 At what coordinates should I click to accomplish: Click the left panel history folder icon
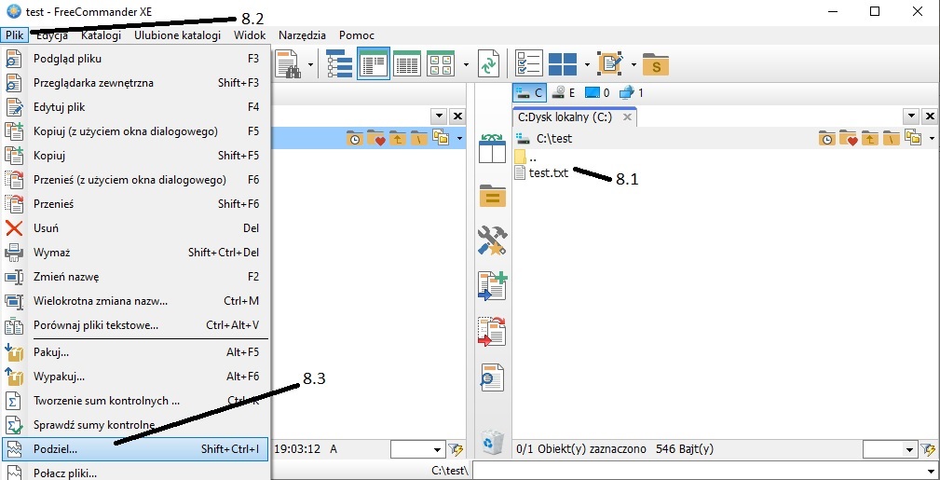[355, 138]
